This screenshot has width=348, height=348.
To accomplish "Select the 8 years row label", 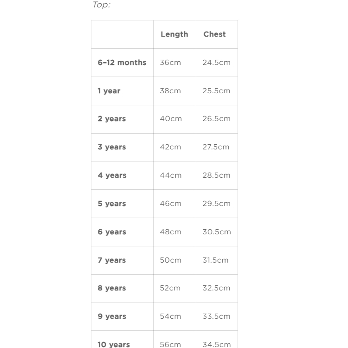I will [x=112, y=288].
